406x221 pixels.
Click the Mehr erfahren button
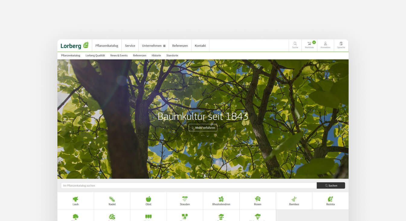pos(203,128)
